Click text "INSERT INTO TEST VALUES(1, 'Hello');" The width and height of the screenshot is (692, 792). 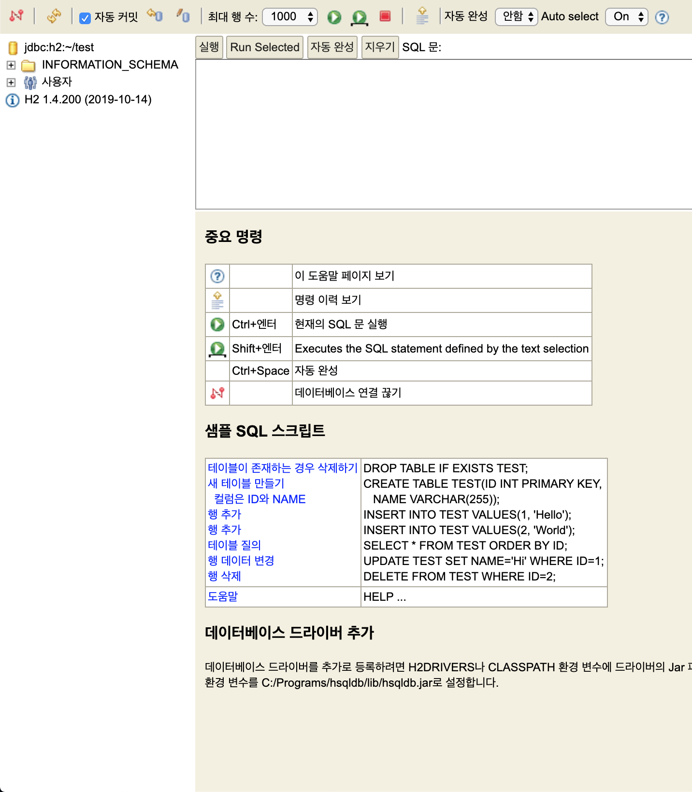pos(467,515)
